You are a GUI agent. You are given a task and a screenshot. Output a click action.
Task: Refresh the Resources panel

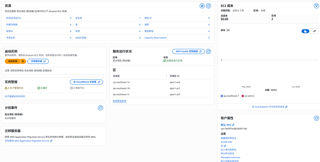point(208,6)
